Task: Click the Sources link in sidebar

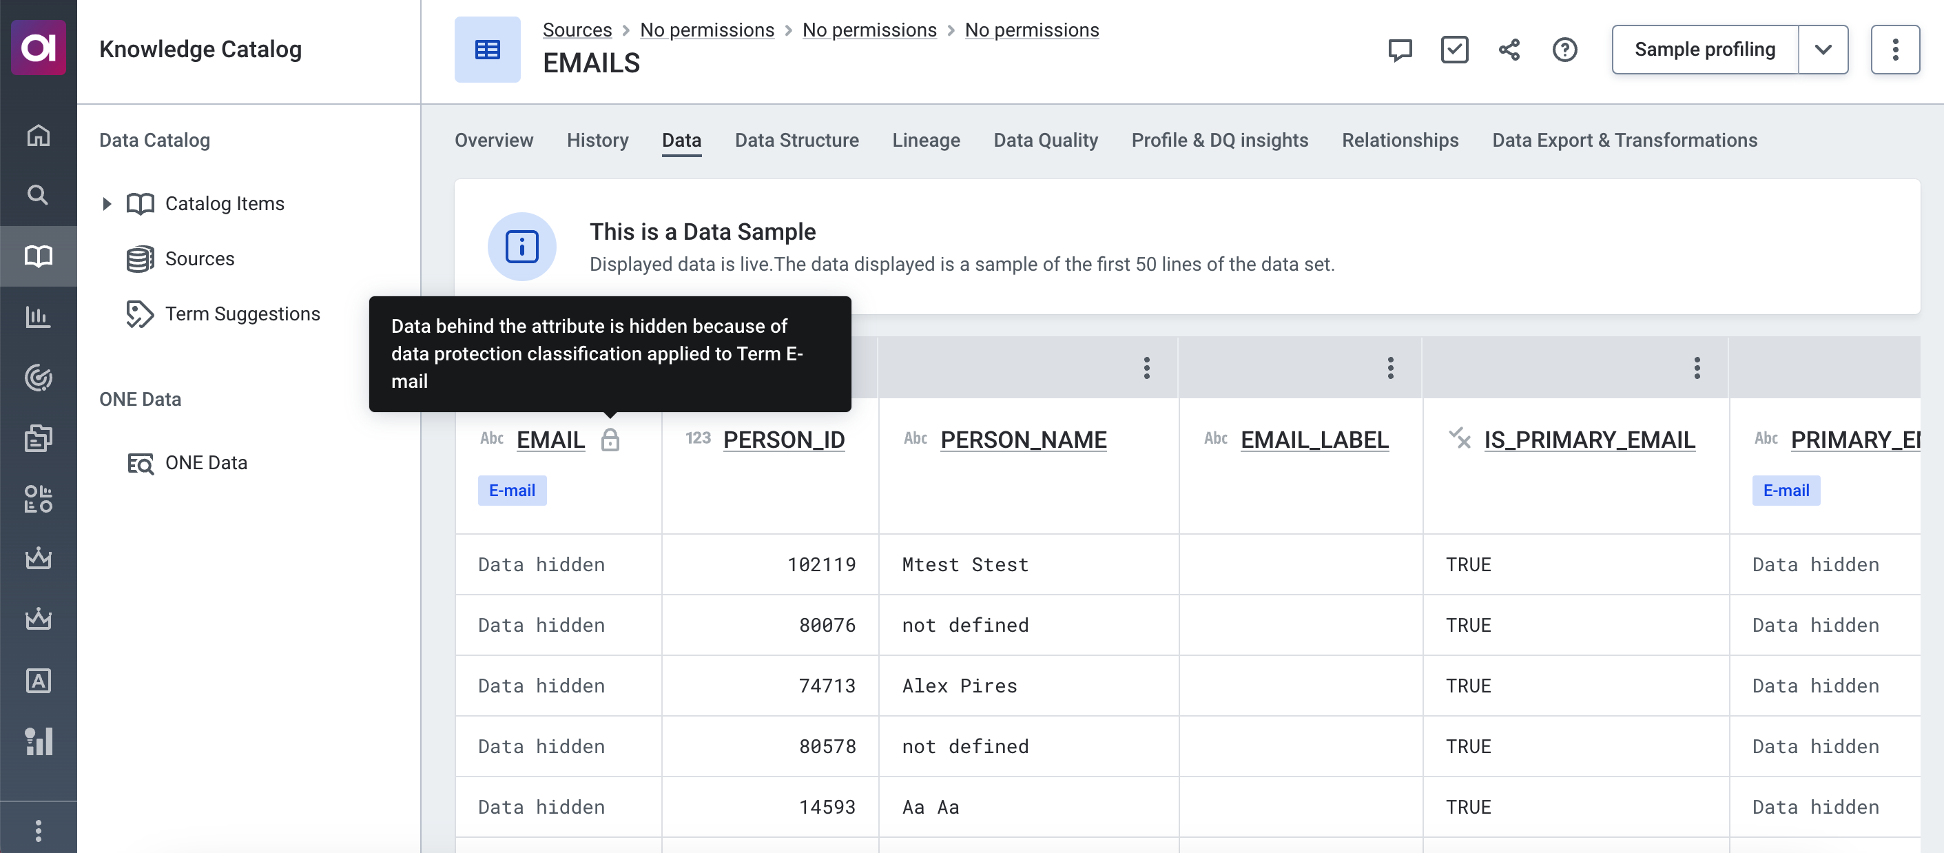Action: [198, 258]
